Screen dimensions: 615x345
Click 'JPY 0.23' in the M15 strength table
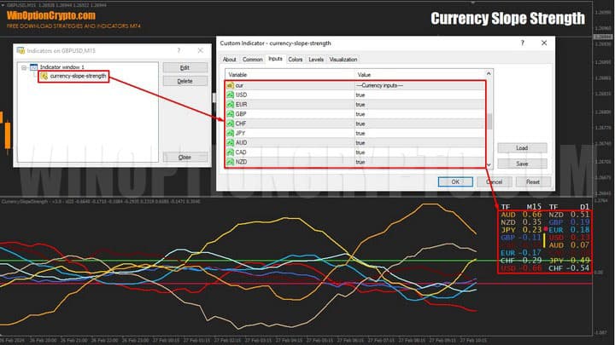(521, 230)
